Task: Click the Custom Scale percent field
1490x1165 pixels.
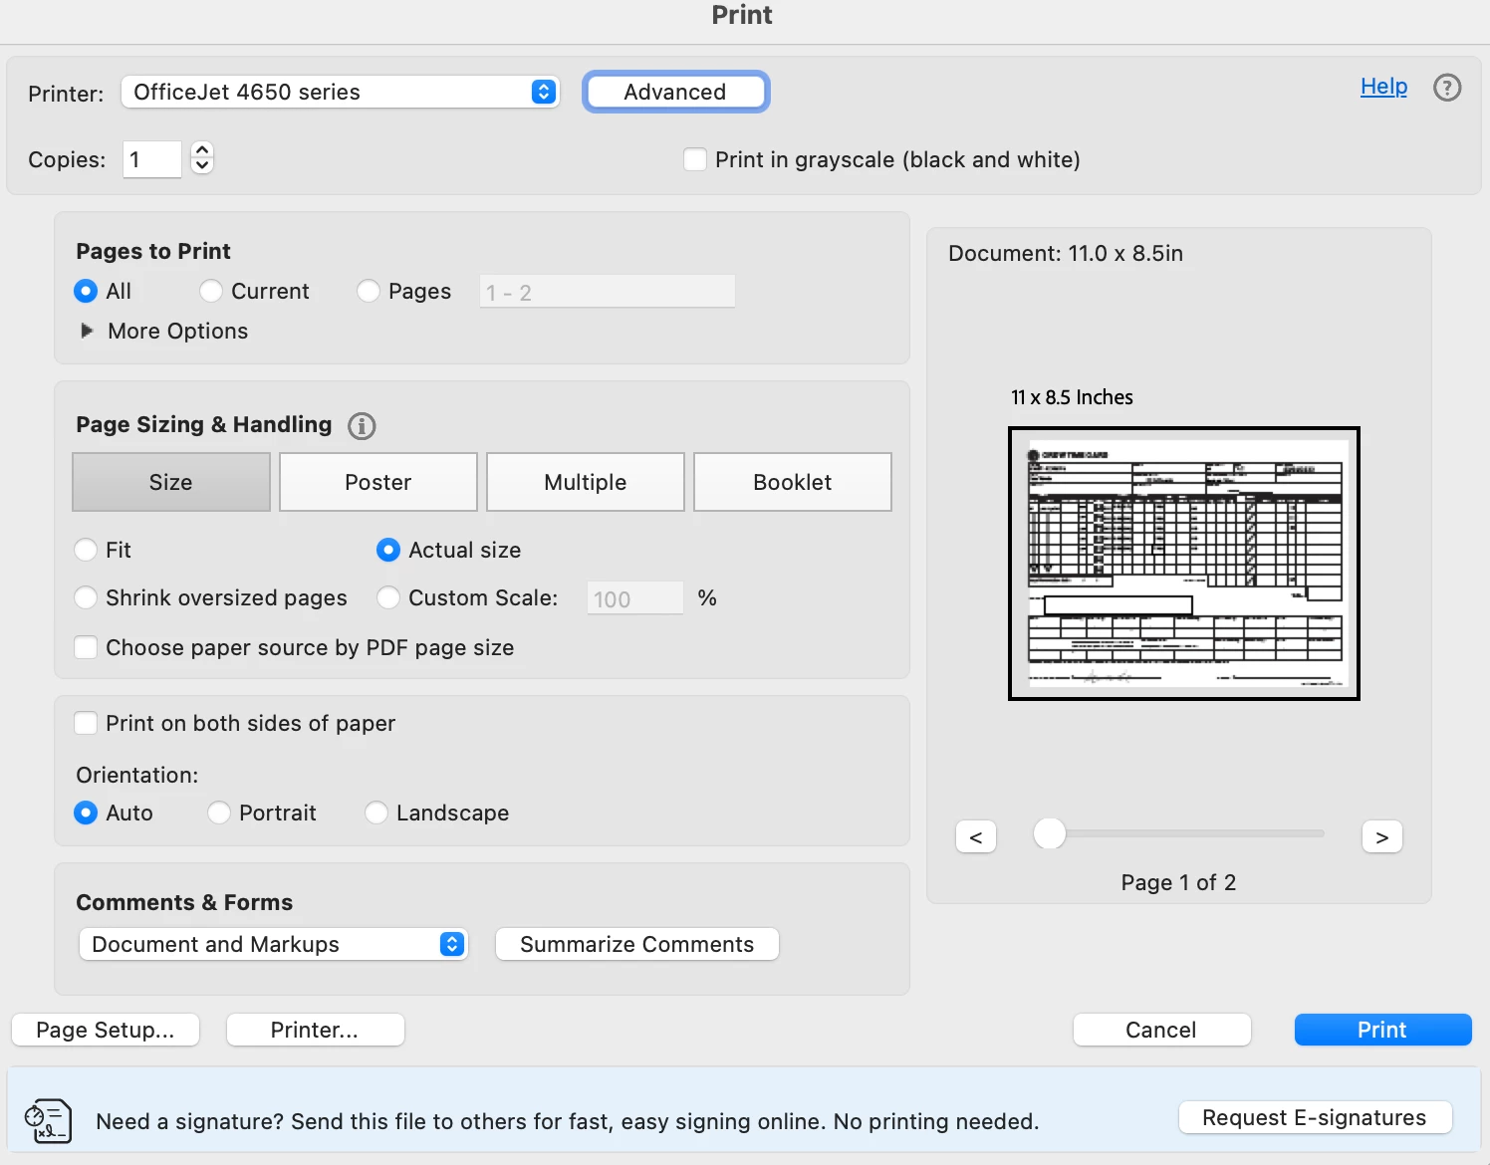Action: coord(635,598)
